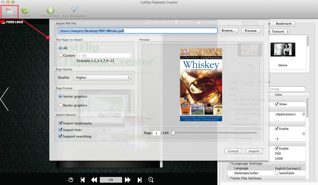The width and height of the screenshot is (318, 185).
Task: Collapse Language Settings section
Action: pos(231,164)
